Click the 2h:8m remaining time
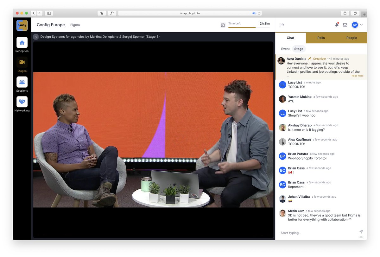Image resolution: width=380 pixels, height=257 pixels. click(265, 23)
